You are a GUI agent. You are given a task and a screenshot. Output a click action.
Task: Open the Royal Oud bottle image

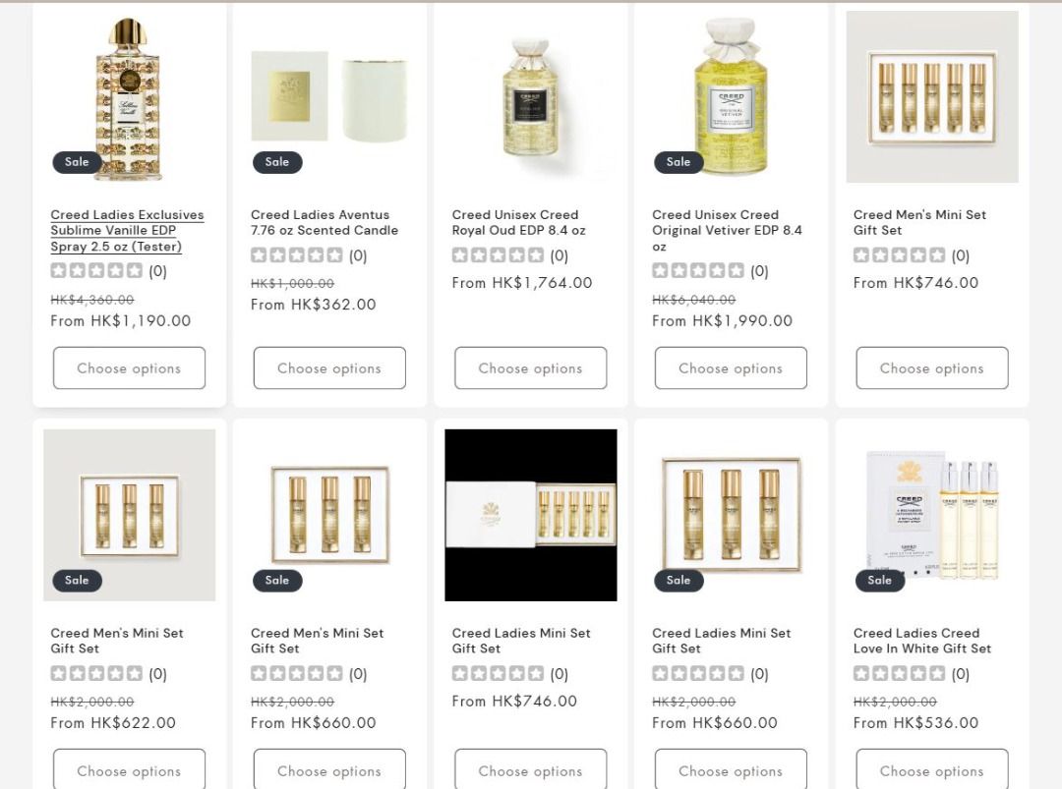coord(530,96)
